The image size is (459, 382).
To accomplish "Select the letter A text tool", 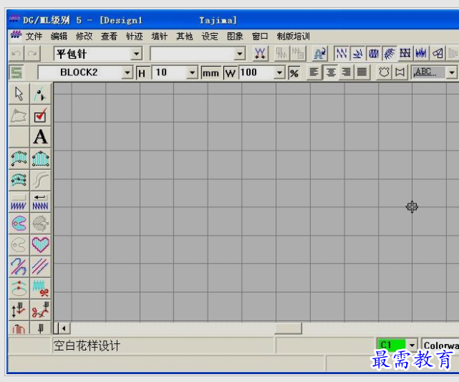I will tap(40, 137).
